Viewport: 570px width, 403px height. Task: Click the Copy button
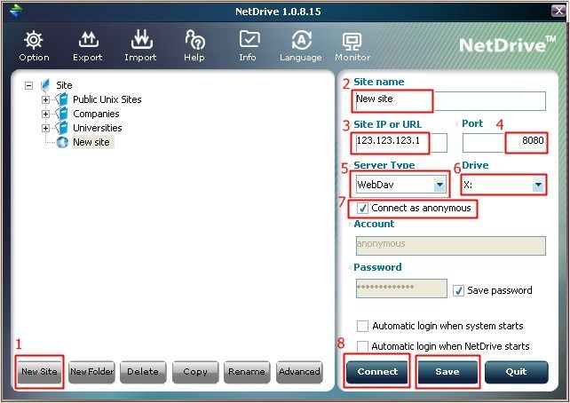click(x=195, y=372)
